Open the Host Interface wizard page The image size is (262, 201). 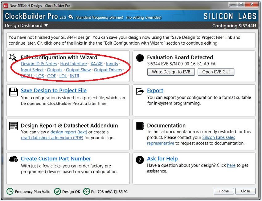coord(74,64)
